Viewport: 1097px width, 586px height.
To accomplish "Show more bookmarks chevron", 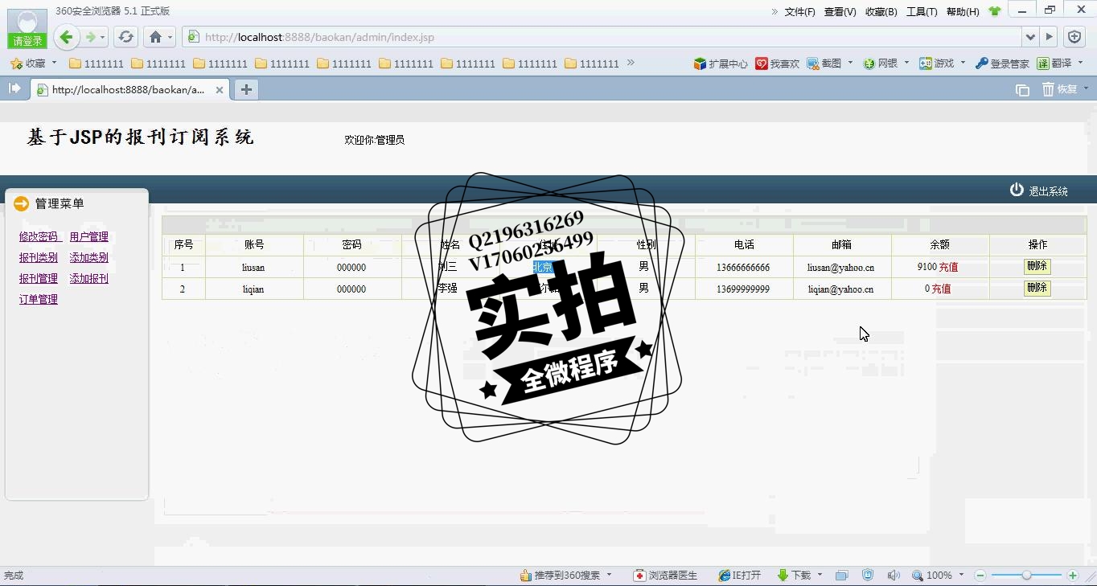I will tap(631, 63).
